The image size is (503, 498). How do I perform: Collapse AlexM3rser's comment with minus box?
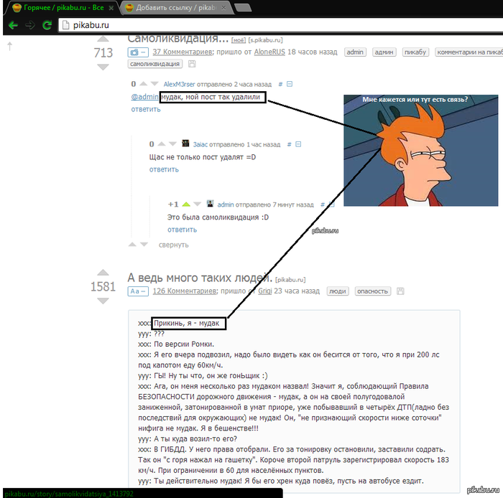click(290, 85)
